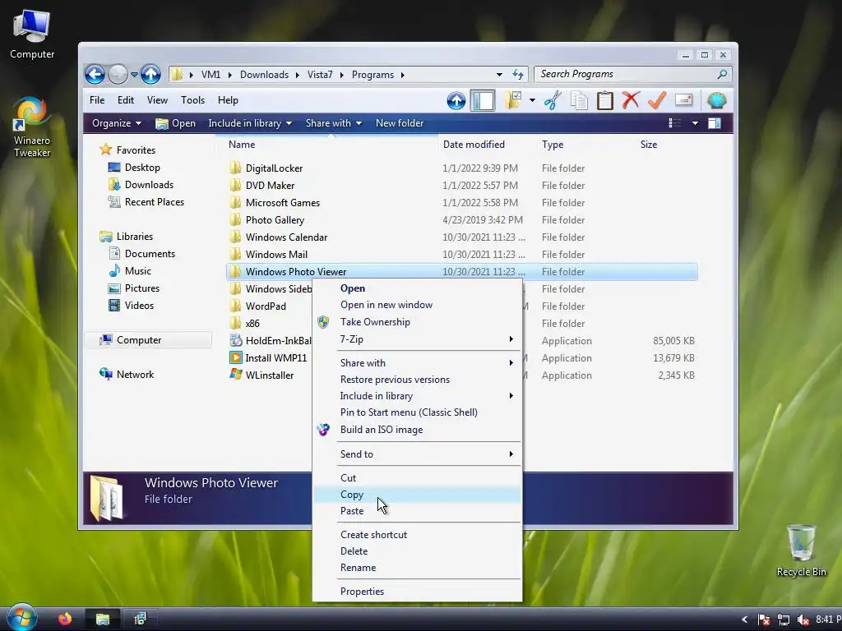Choose Properties in the context menu

pos(417,592)
